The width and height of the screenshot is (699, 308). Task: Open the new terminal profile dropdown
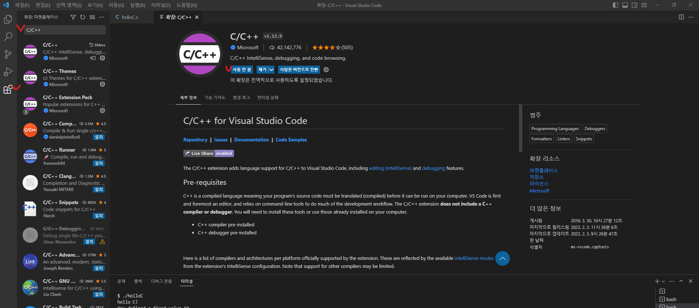(663, 281)
